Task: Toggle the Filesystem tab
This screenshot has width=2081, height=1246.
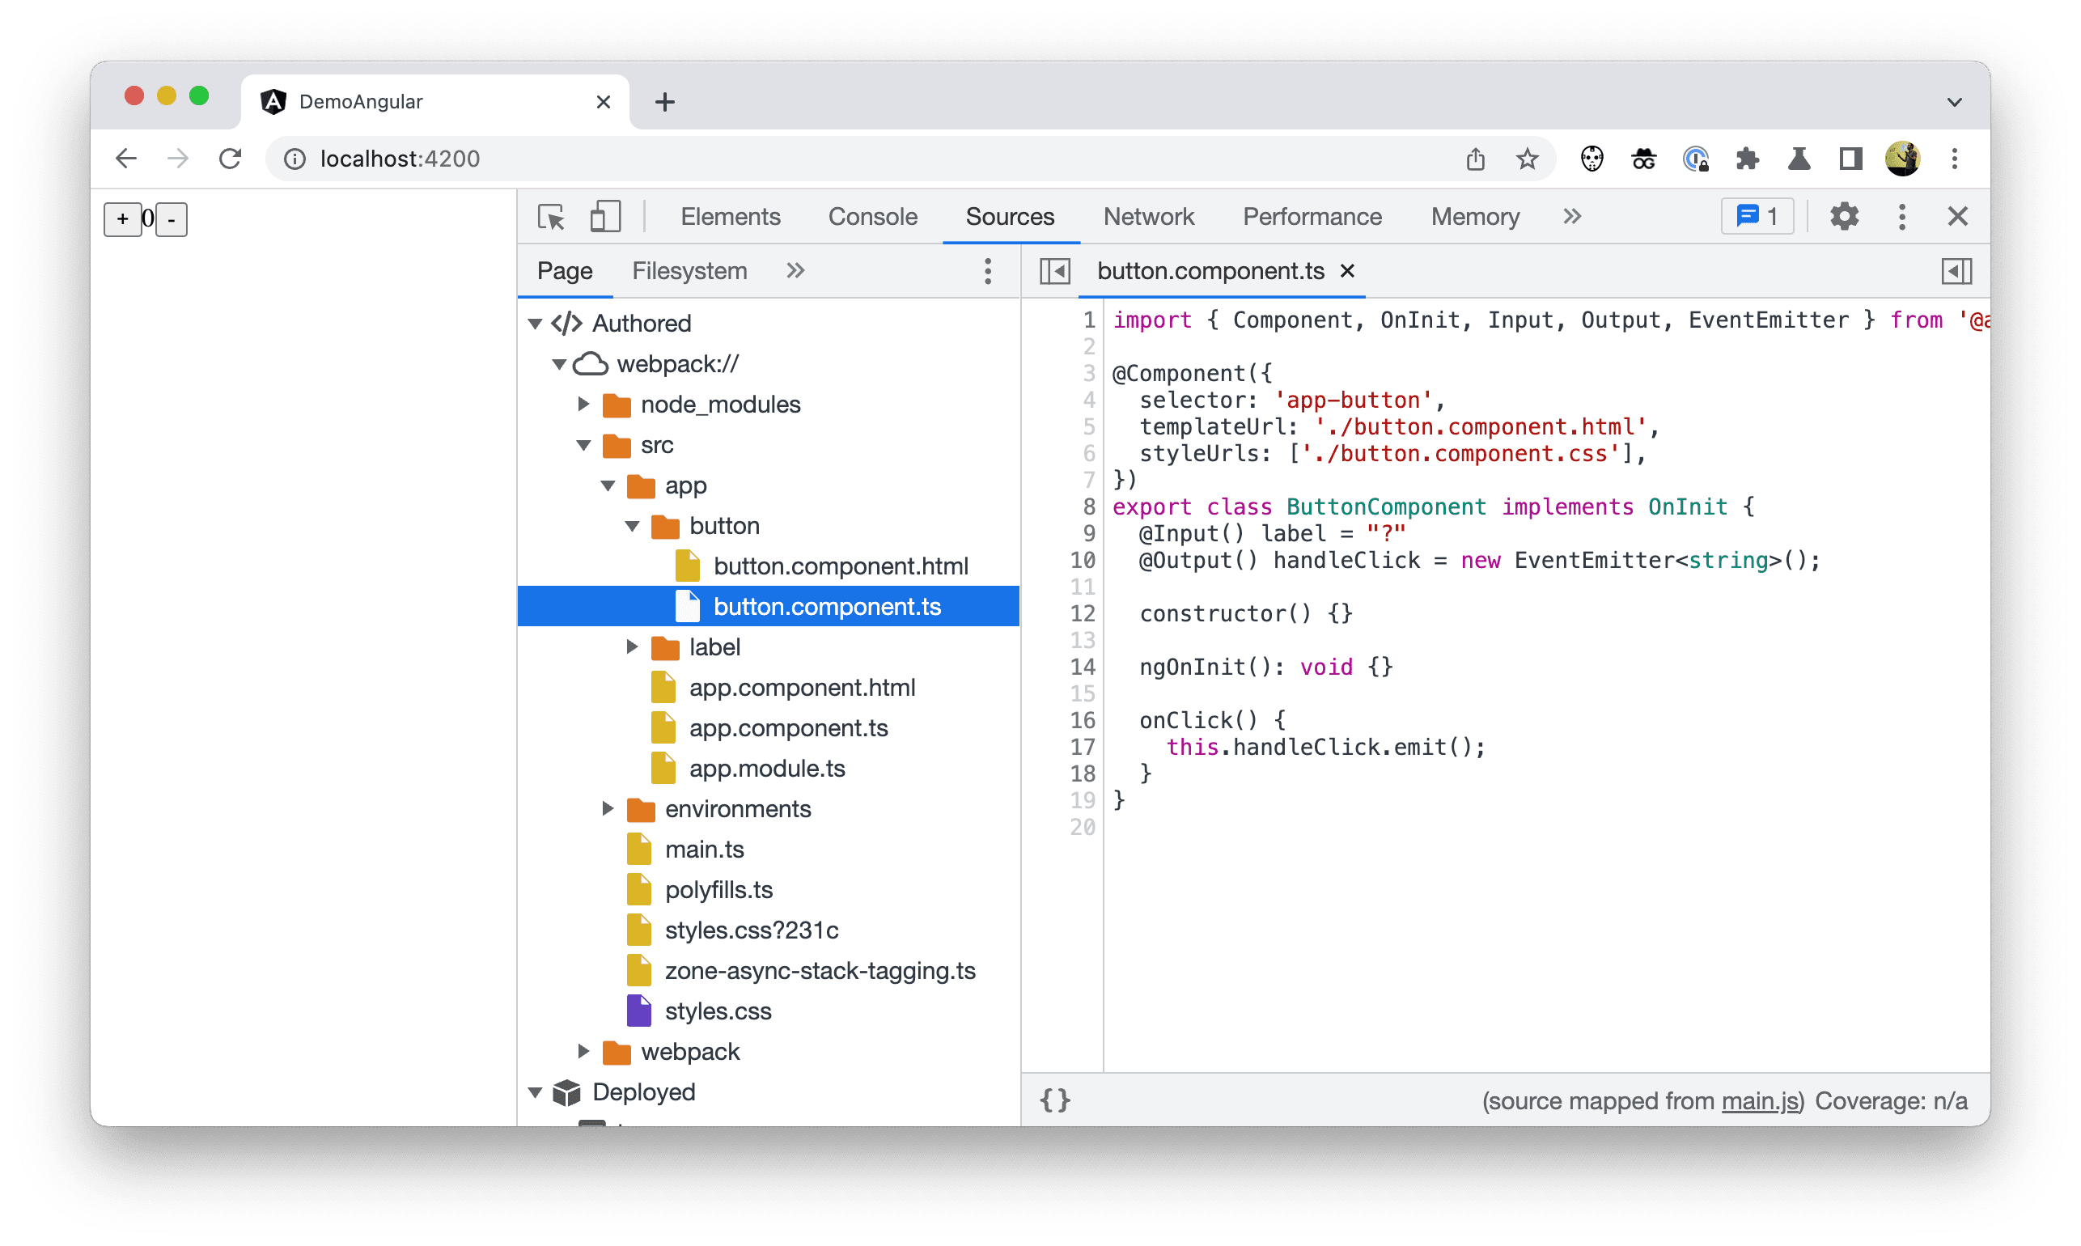Action: pos(685,272)
